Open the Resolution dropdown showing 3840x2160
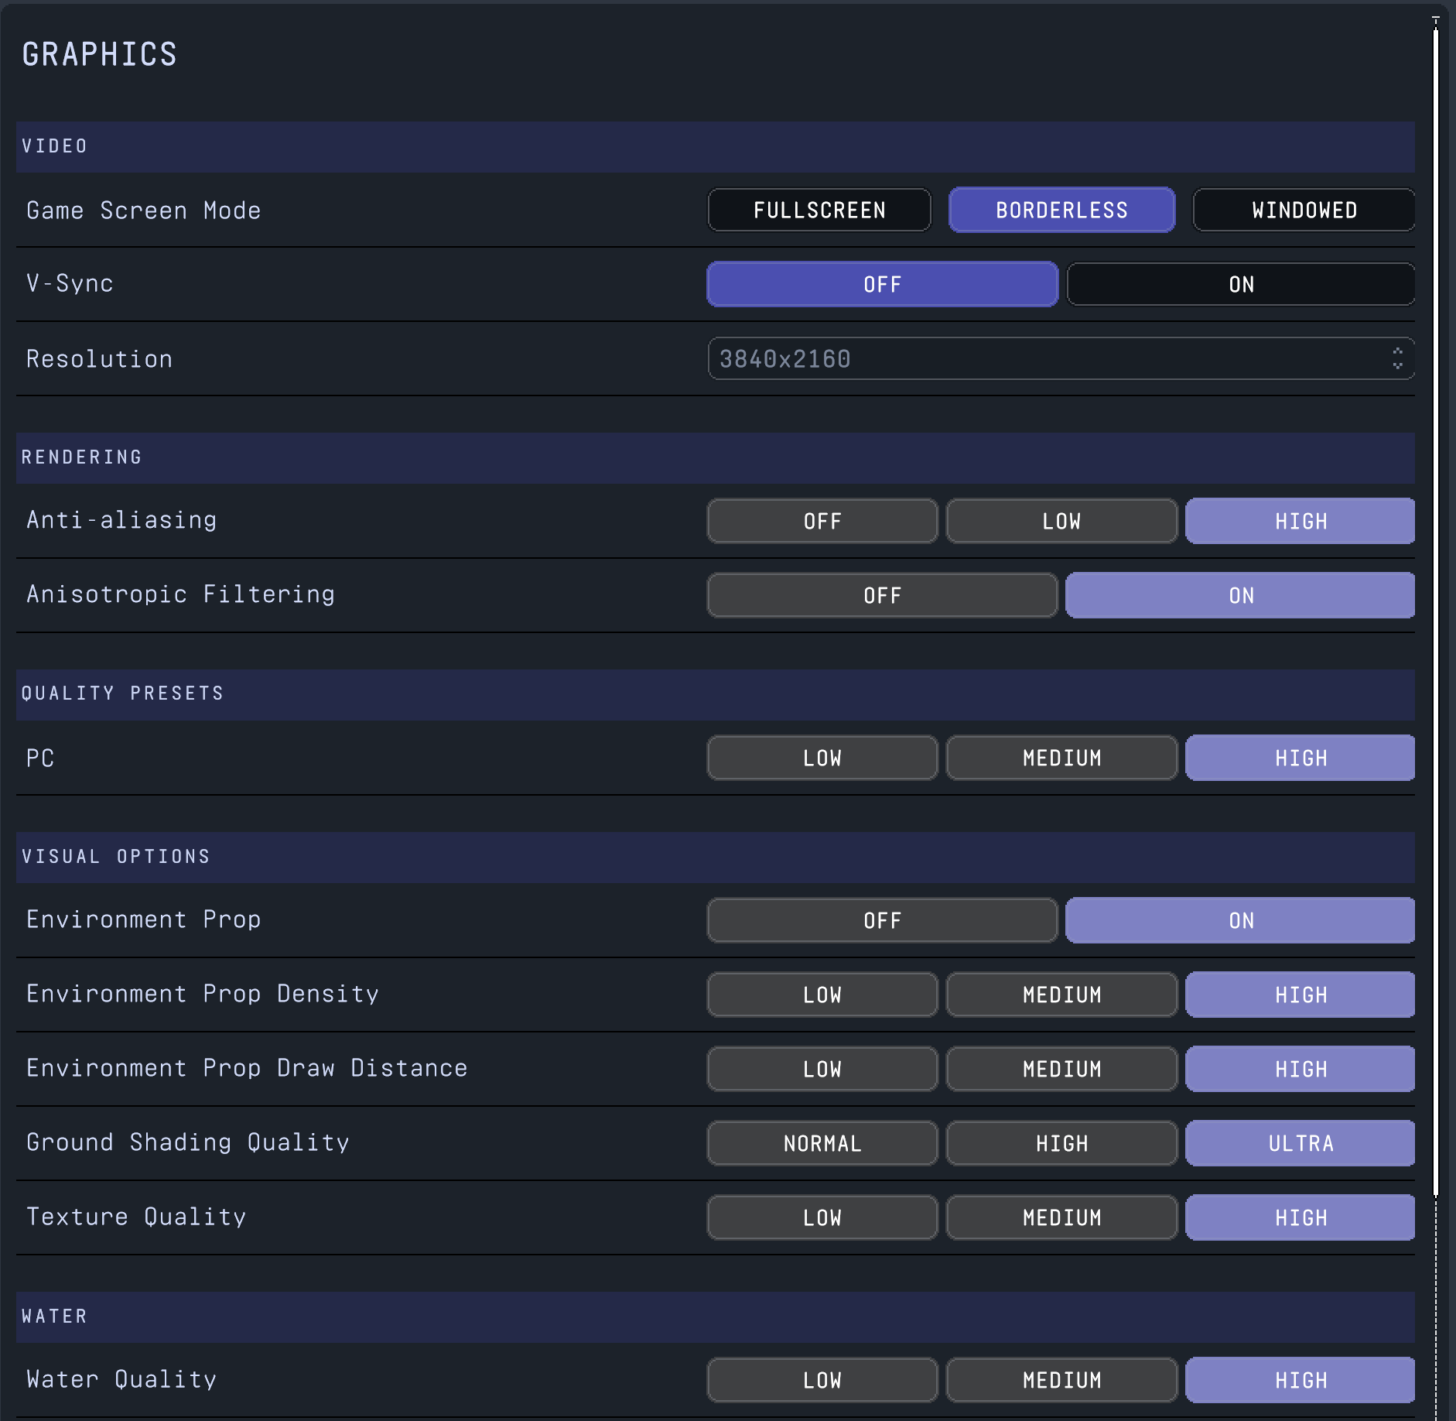Viewport: 1456px width, 1421px height. tap(1061, 358)
